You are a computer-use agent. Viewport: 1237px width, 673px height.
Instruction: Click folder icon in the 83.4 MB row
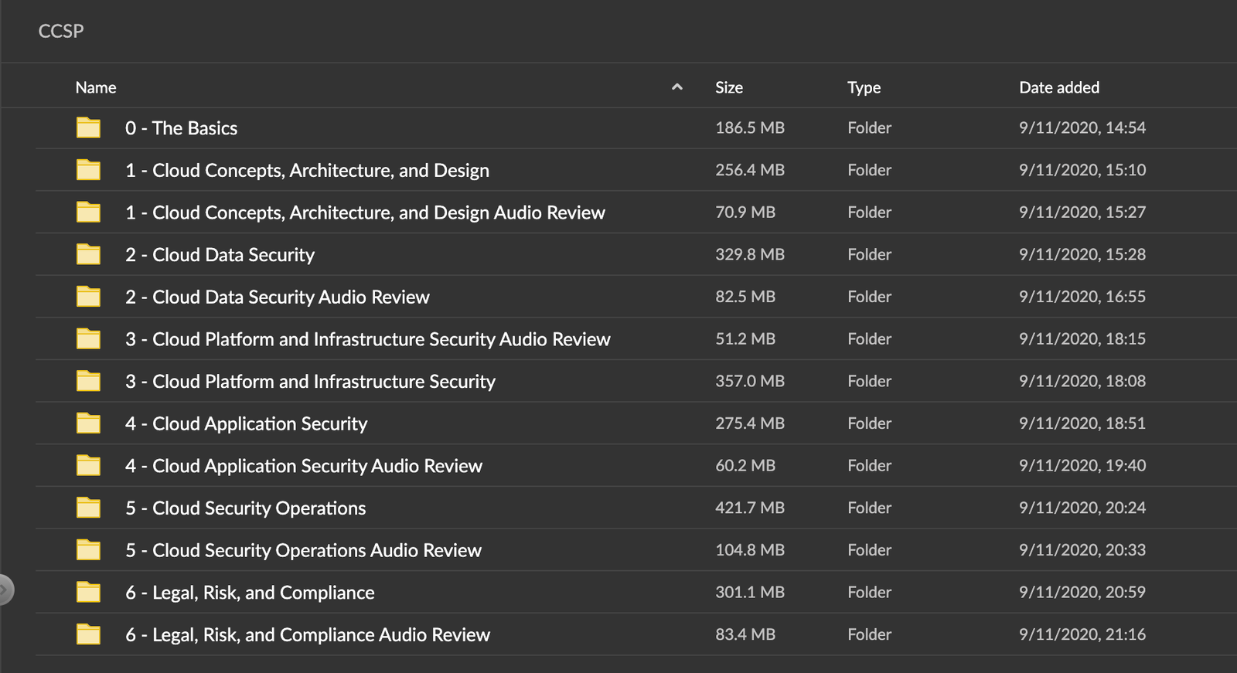click(88, 634)
